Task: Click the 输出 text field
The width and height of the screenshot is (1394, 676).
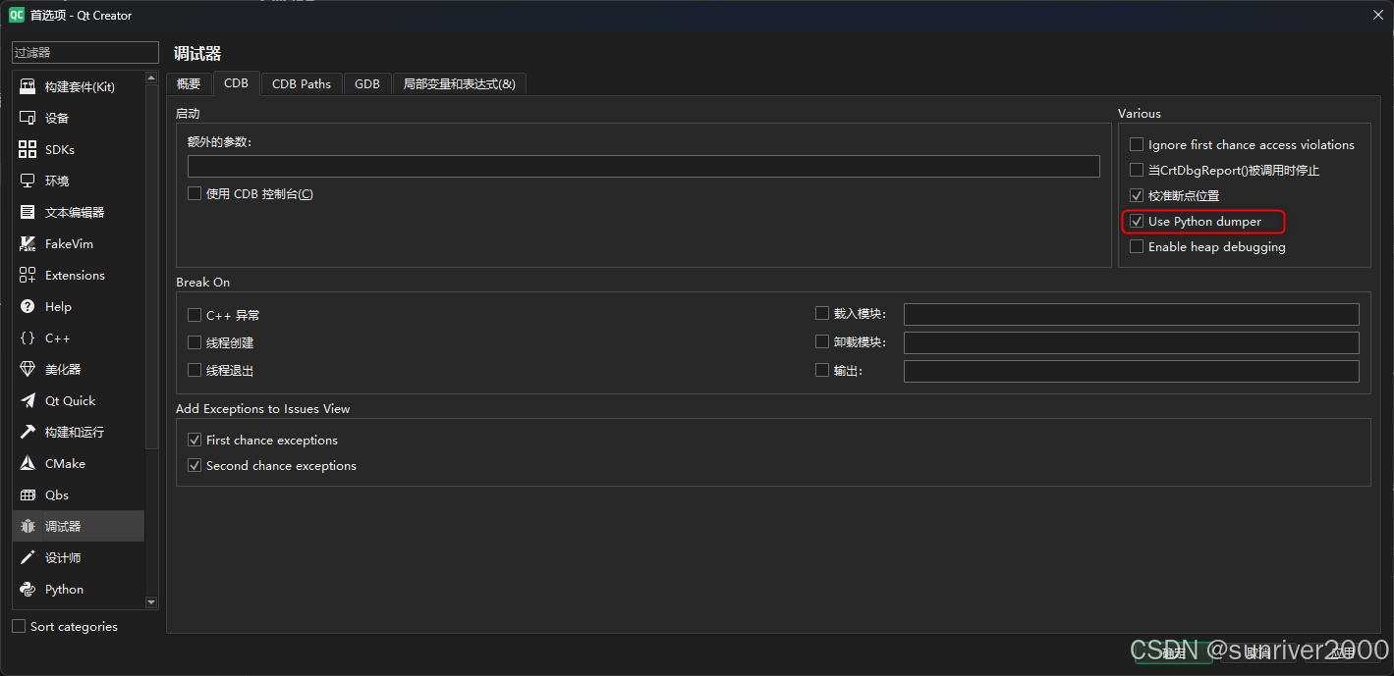Action: 1132,371
